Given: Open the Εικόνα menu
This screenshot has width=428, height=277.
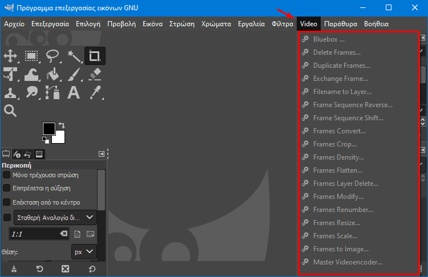Looking at the screenshot, I should pos(152,24).
